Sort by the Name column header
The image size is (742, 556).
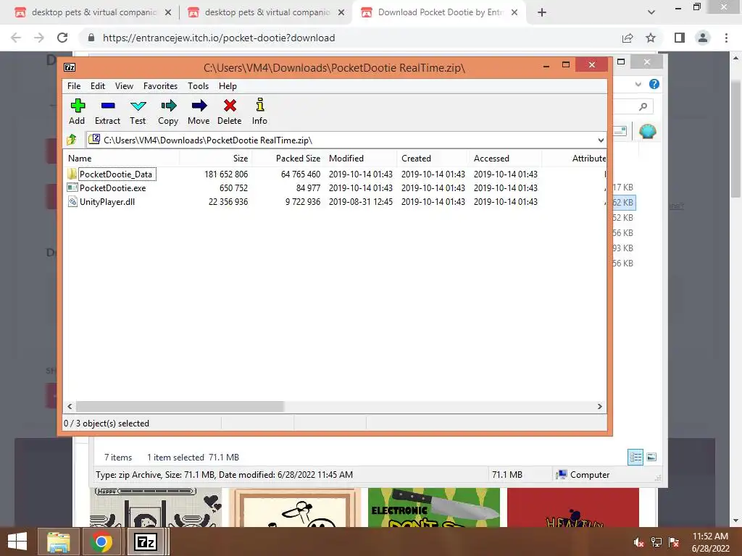tap(122, 159)
